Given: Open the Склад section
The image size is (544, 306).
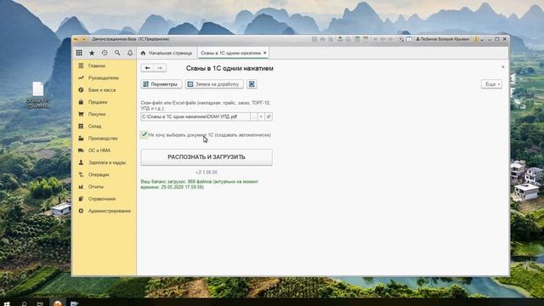Looking at the screenshot, I should [94, 127].
